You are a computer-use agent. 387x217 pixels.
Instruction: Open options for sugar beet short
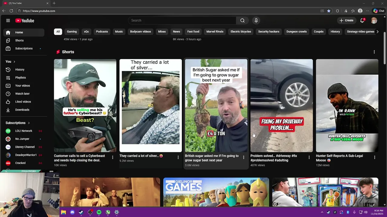pos(244,157)
